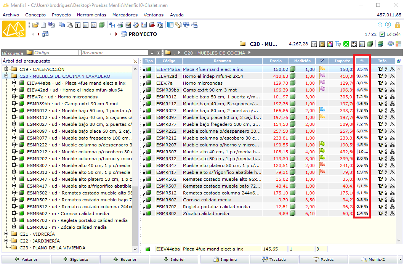Click breadcrumb arrow after MUEBLES DE COCINA
Screen dimensions: 404x265
249,53
